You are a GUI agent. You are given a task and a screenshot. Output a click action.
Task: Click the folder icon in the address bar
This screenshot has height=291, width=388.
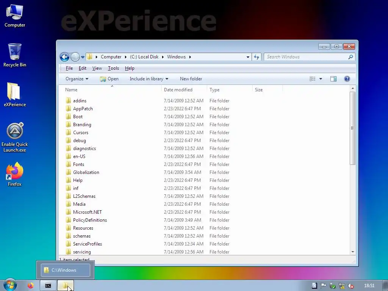click(x=90, y=57)
